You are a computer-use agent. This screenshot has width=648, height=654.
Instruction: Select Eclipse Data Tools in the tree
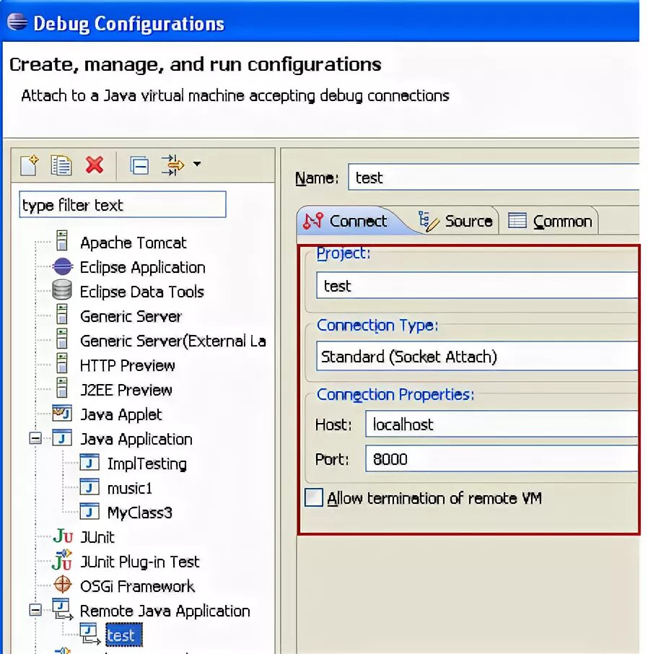[141, 292]
